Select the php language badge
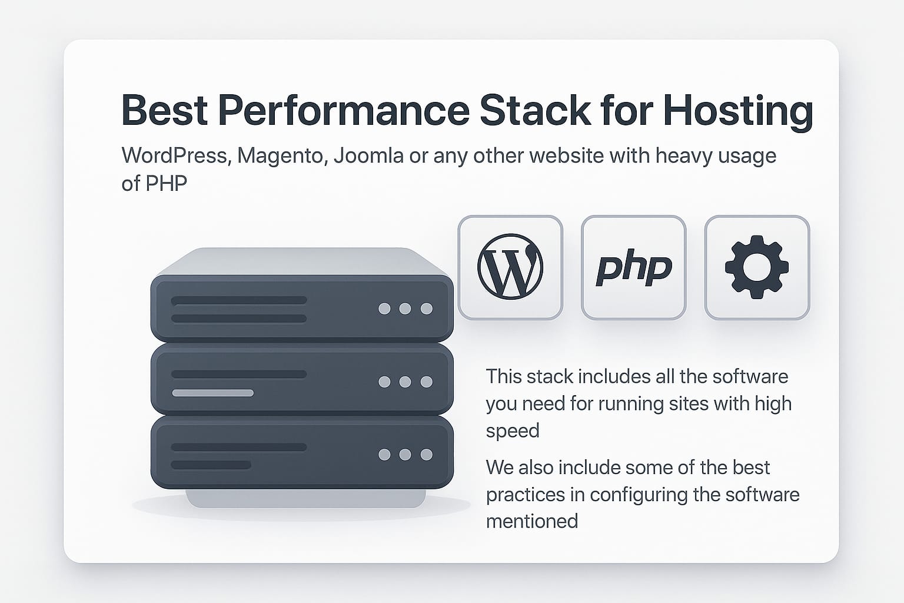Screen dimensions: 904x603 pyautogui.click(x=633, y=266)
